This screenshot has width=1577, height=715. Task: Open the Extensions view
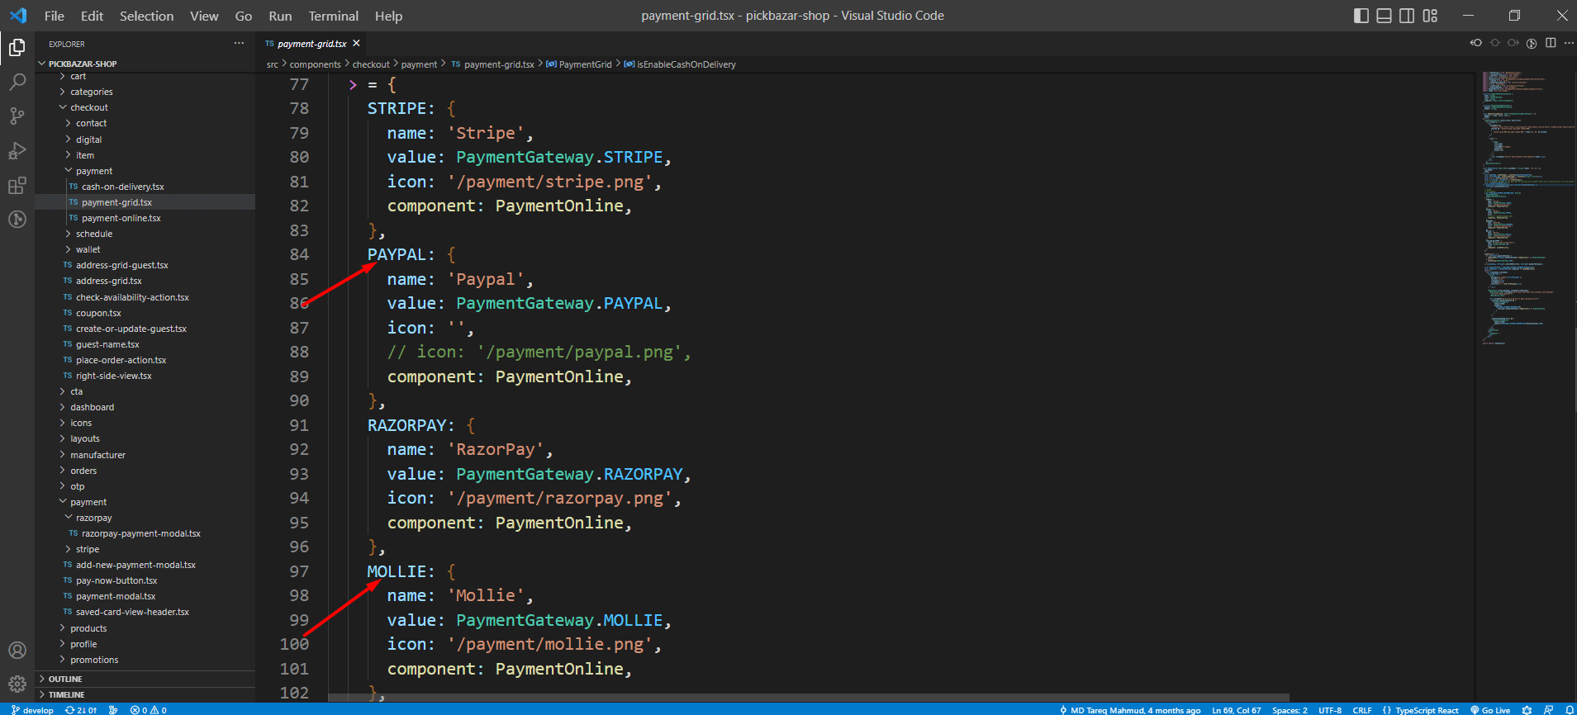17,186
